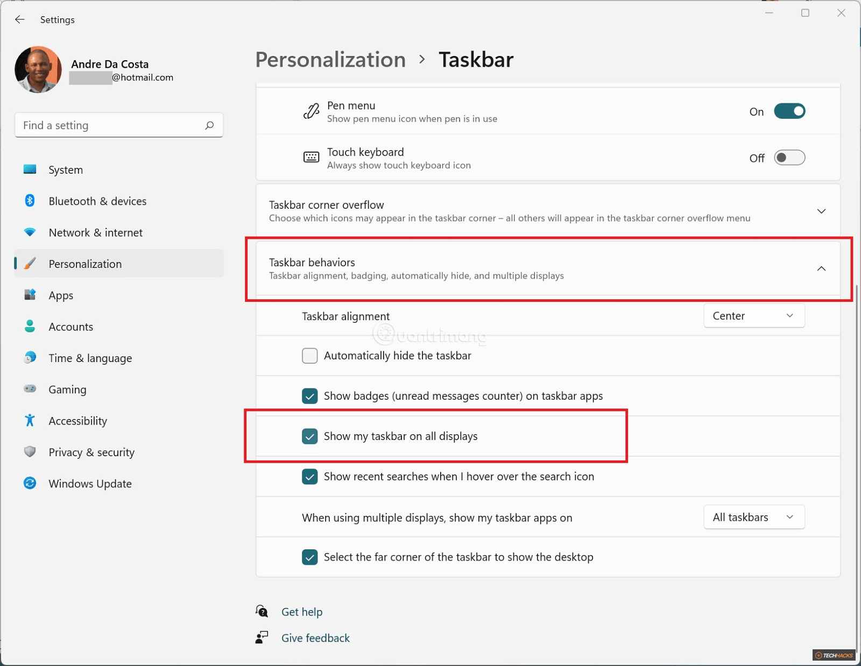Click the Privacy shield icon
This screenshot has height=666, width=861.
click(x=30, y=451)
